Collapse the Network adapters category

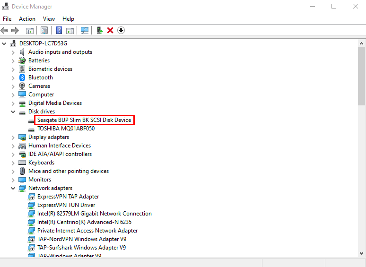13,188
